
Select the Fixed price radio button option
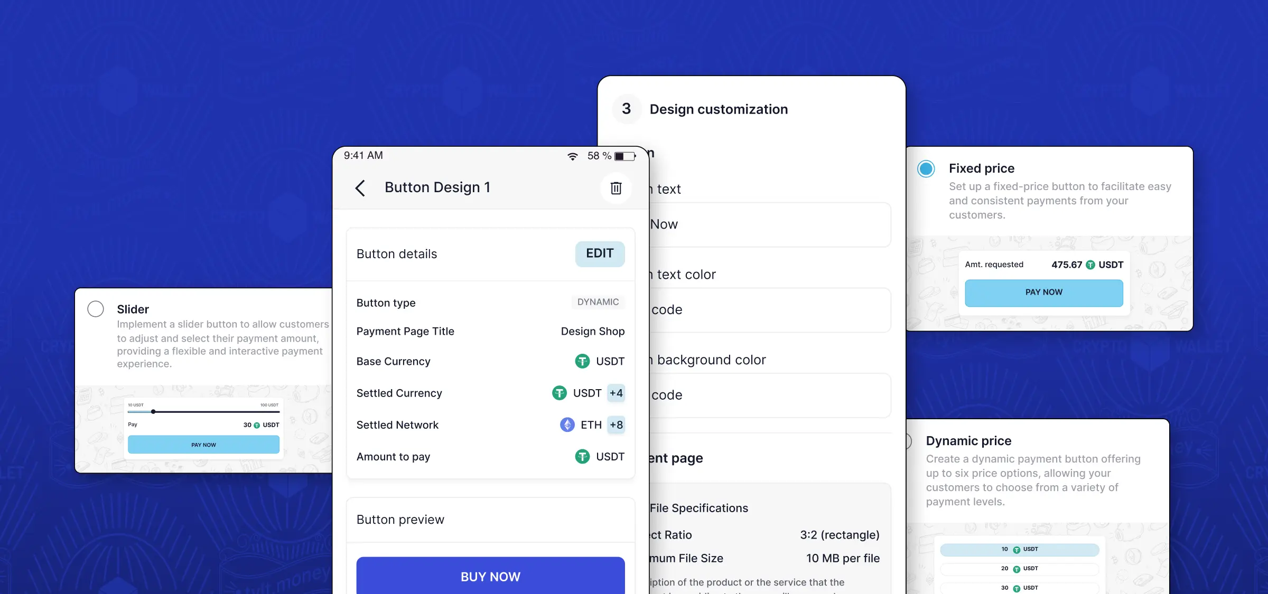pos(924,167)
